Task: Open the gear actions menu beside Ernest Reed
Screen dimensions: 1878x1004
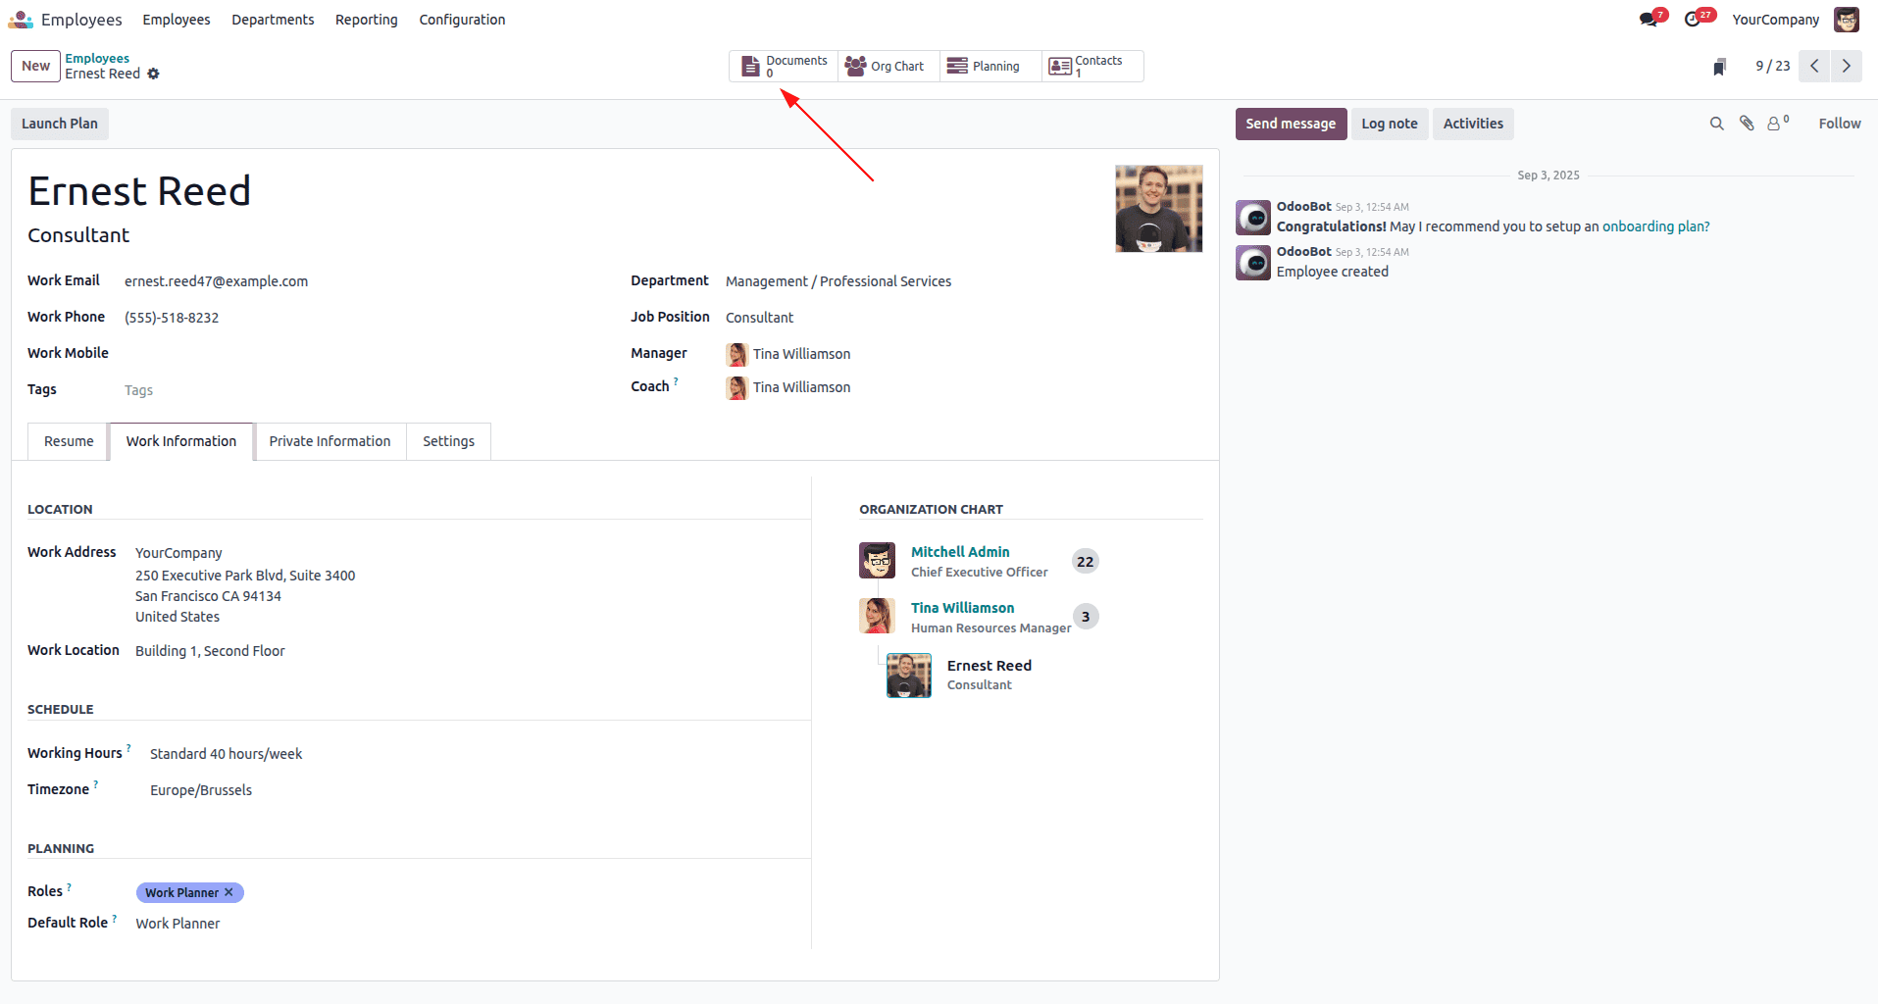Action: 154,74
